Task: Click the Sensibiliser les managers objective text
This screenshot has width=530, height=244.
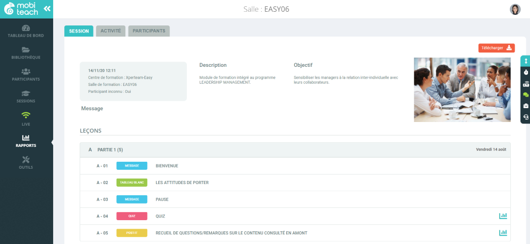Action: pos(346,80)
